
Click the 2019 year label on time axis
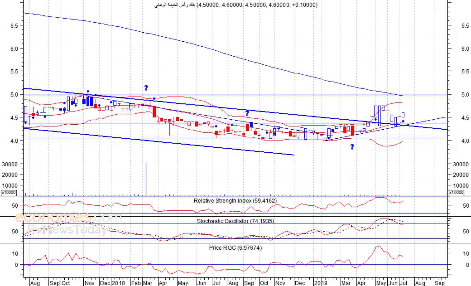[321, 283]
